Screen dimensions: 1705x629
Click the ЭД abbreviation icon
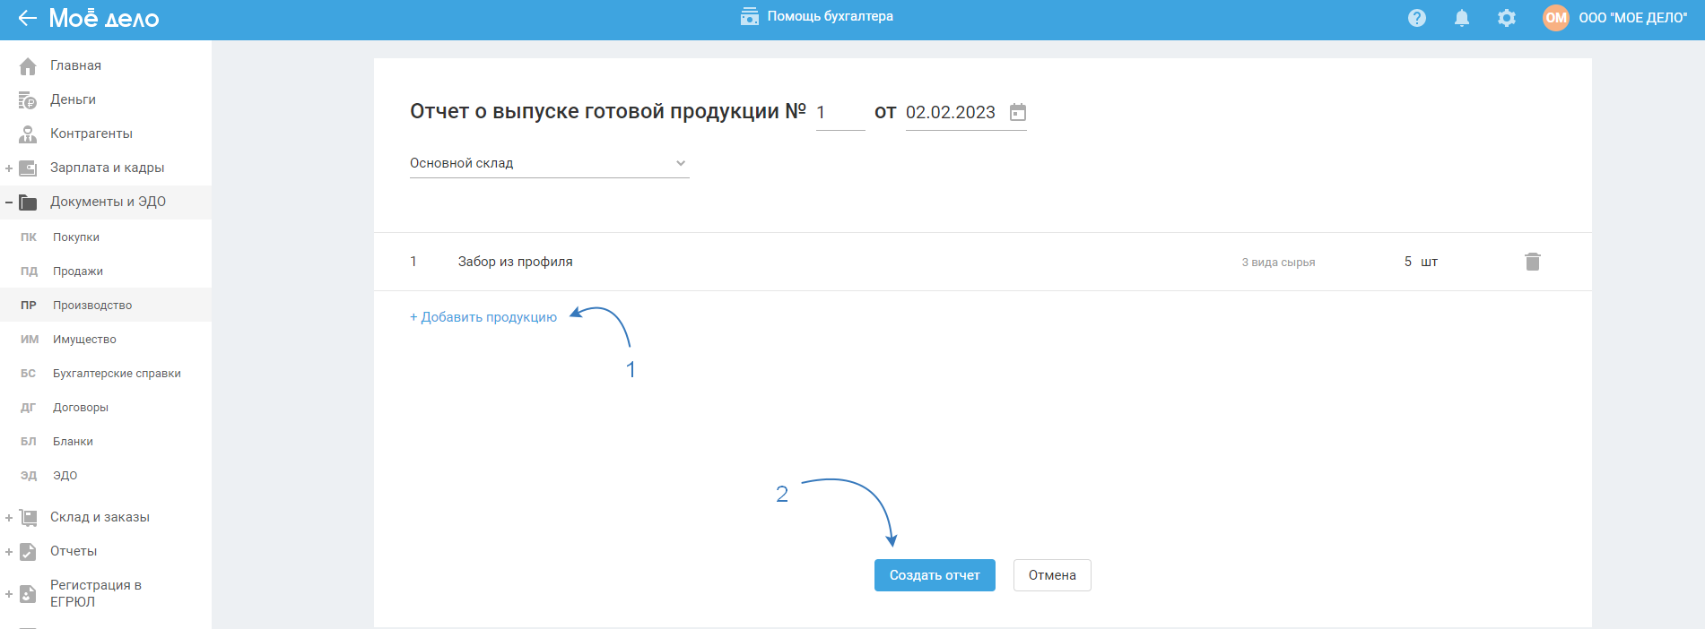(x=29, y=476)
